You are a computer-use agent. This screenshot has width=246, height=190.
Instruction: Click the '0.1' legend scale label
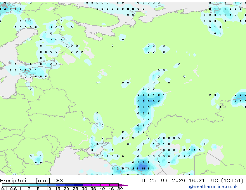(4, 188)
